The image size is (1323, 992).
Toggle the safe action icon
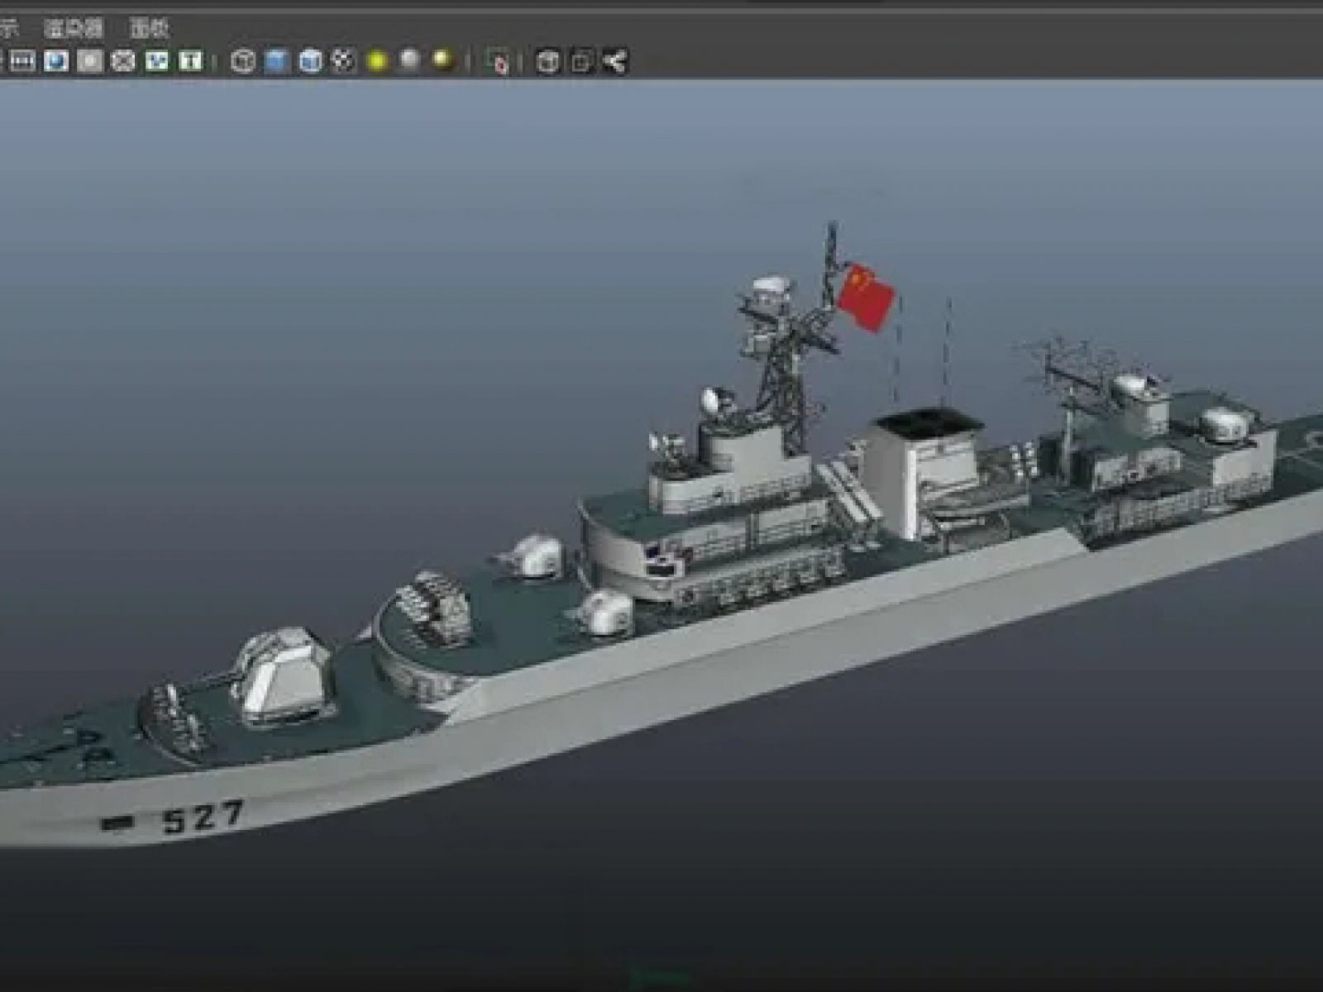[x=157, y=60]
